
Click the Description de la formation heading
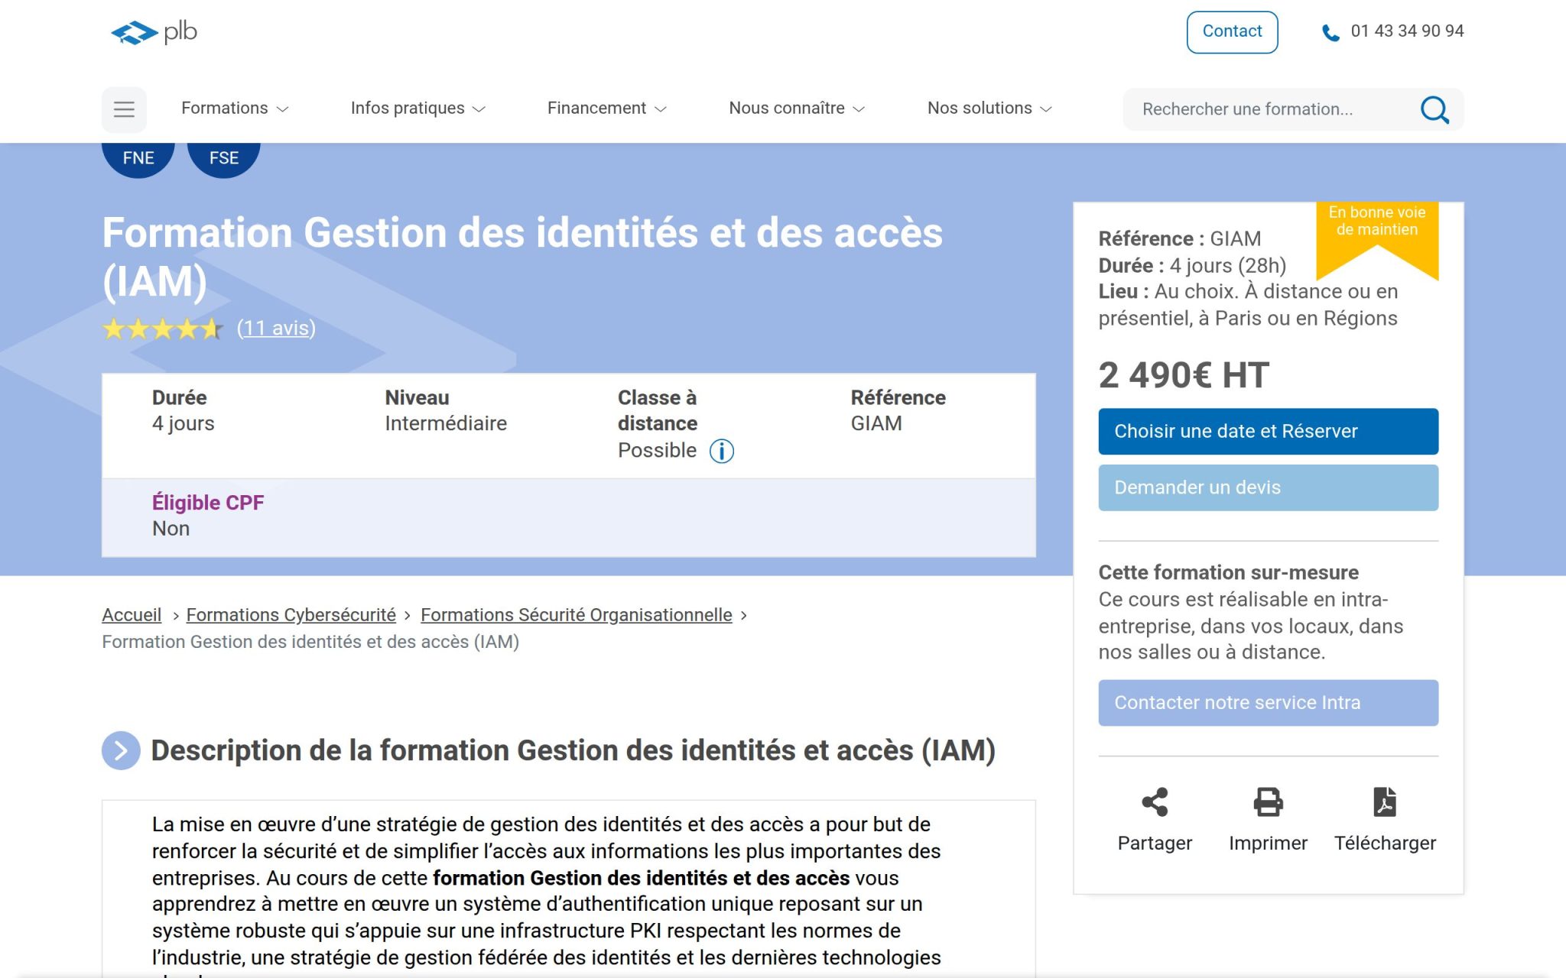point(573,750)
